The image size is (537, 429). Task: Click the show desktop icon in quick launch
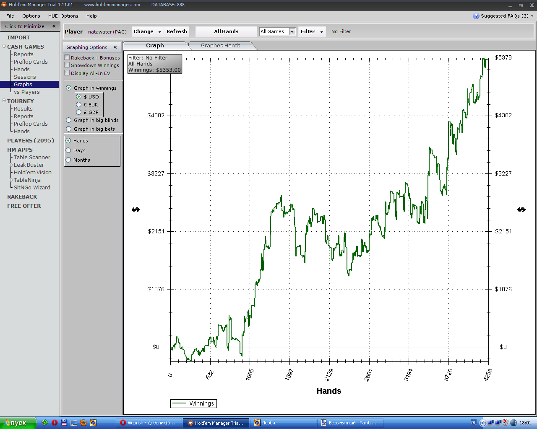coord(74,423)
